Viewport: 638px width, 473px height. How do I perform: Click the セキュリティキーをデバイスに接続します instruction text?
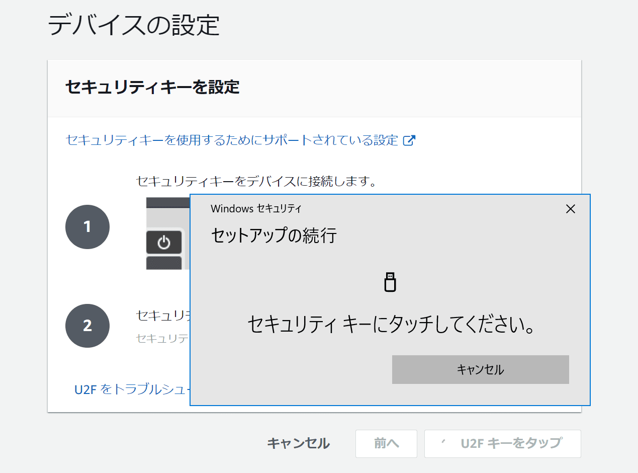pos(256,181)
